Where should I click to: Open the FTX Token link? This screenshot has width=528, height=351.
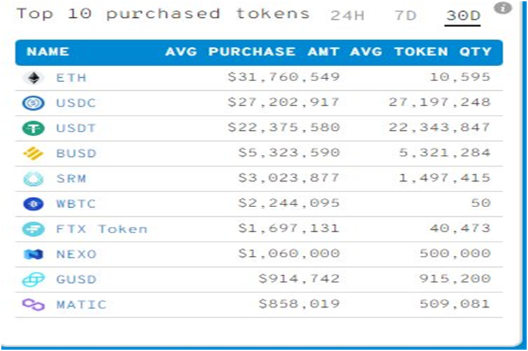(101, 229)
